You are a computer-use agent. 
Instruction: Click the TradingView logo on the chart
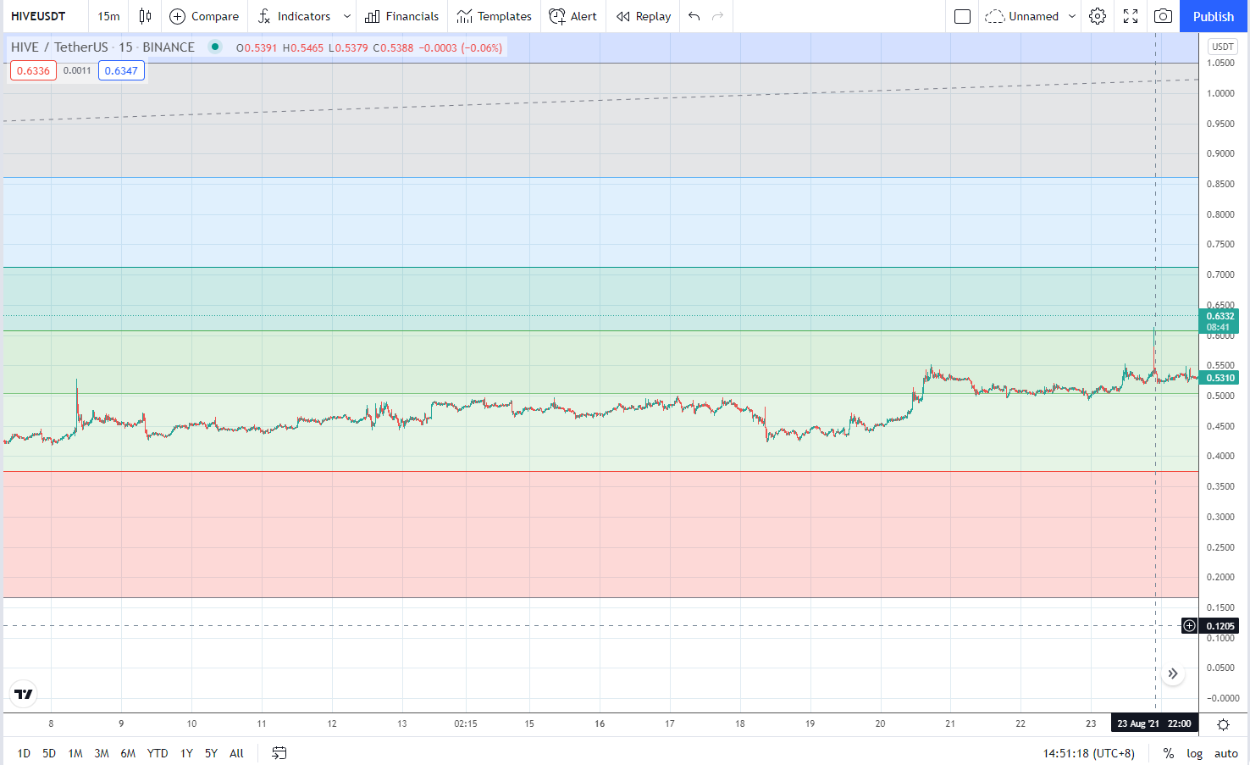click(x=24, y=694)
